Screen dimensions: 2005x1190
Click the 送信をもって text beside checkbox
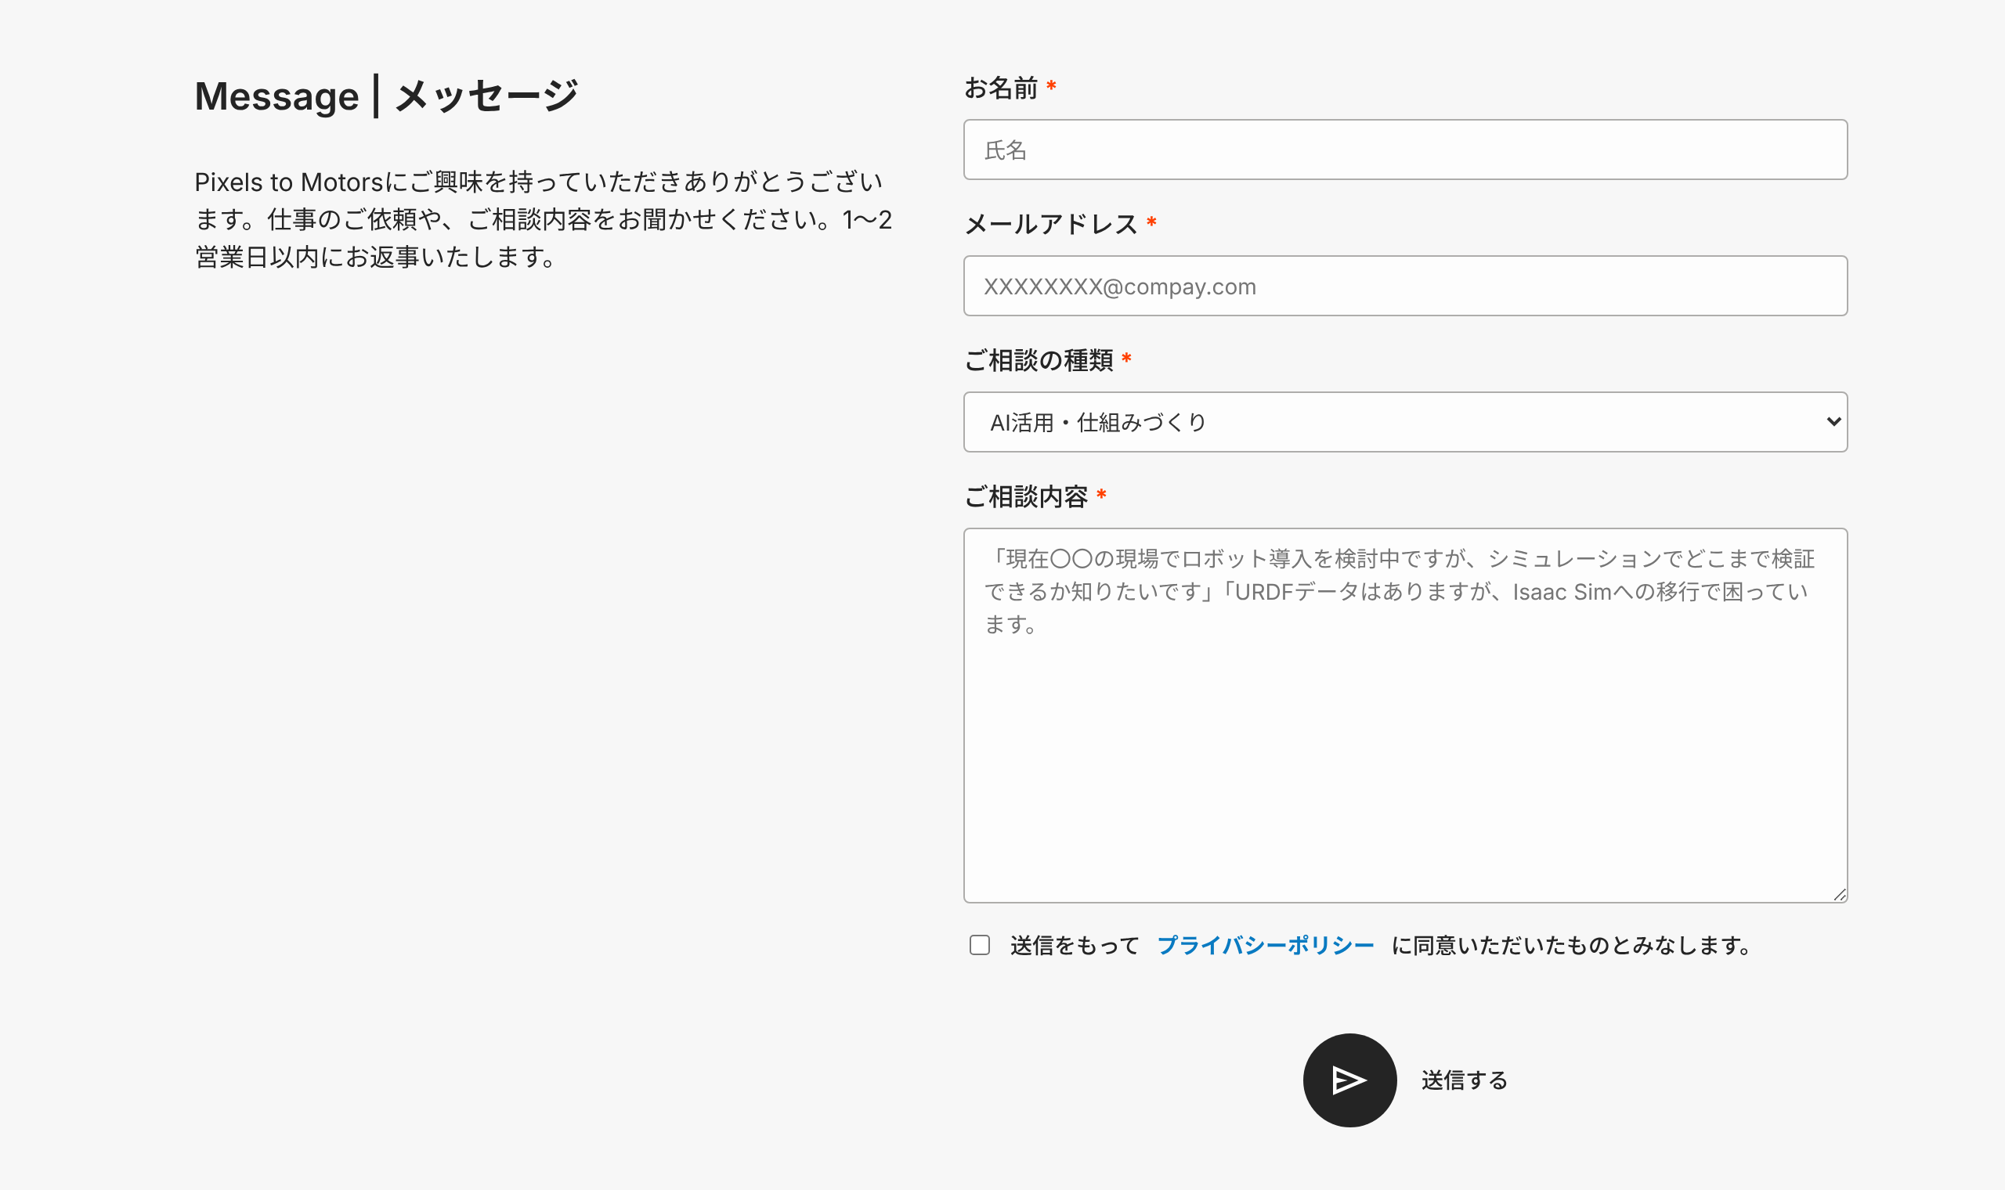(1075, 946)
